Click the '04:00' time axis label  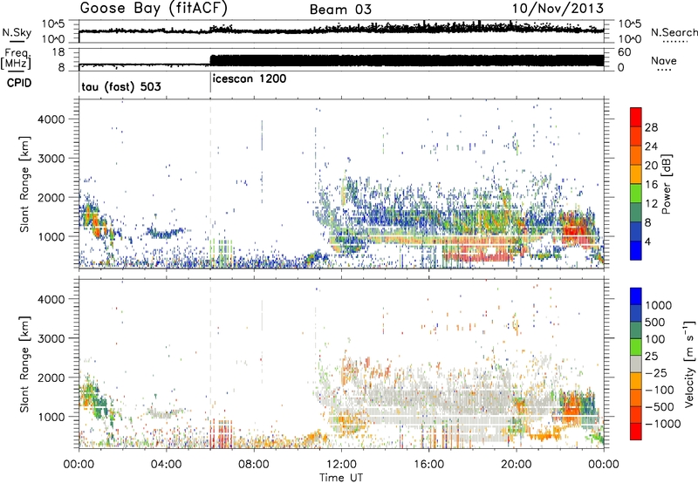click(166, 465)
